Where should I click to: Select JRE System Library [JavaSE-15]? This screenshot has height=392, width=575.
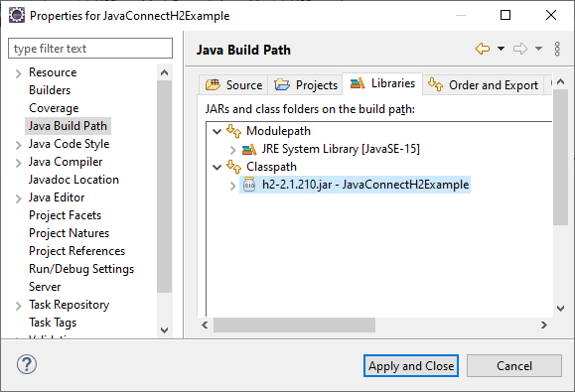[x=341, y=149]
